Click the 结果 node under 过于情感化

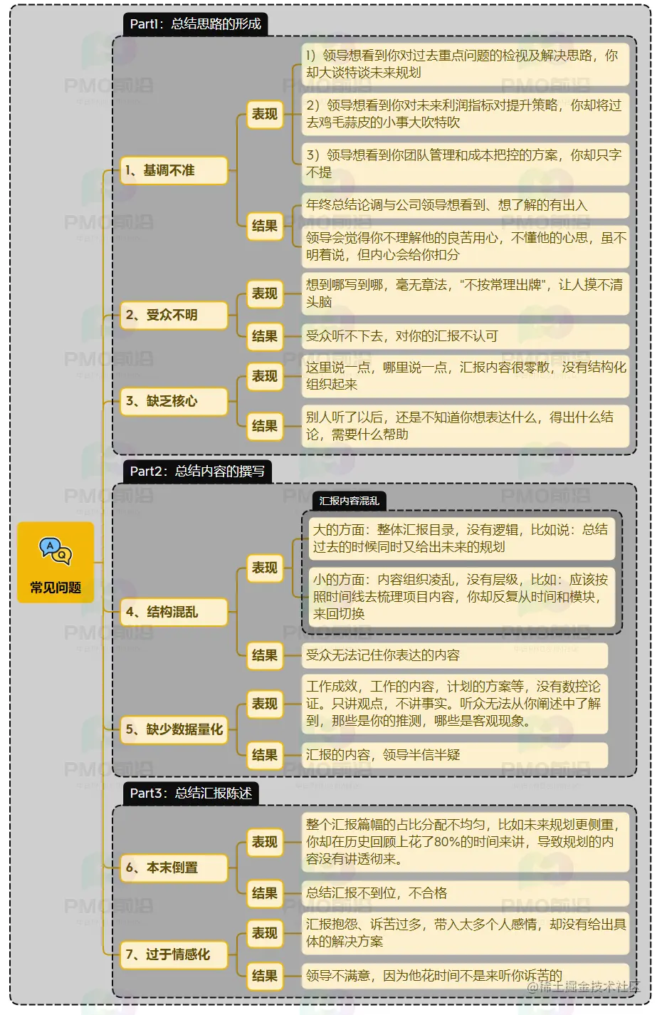tap(265, 976)
